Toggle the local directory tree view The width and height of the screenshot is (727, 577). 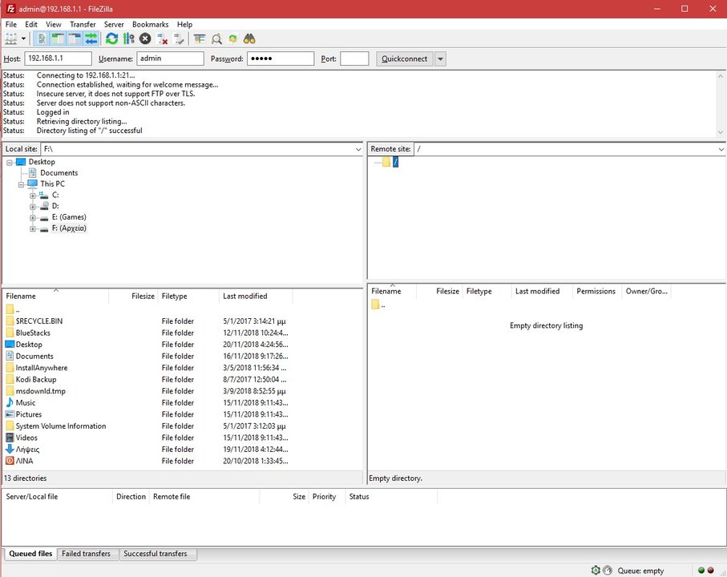click(58, 38)
